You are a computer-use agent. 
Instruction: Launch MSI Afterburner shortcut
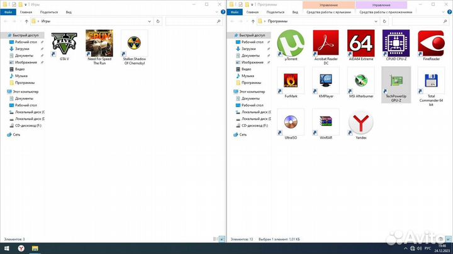point(361,83)
